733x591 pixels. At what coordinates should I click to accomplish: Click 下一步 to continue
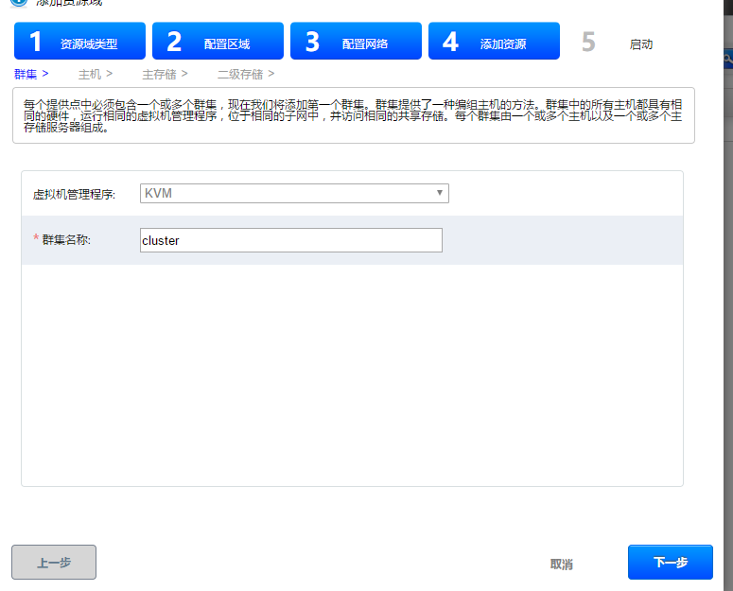[x=670, y=563]
